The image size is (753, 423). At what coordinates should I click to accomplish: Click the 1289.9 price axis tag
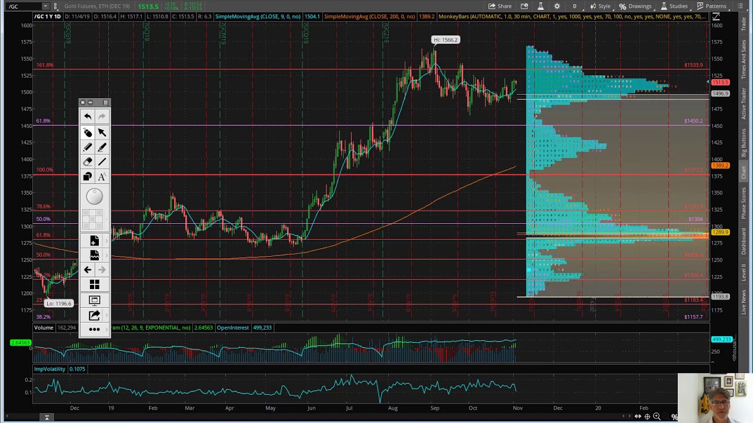pos(721,233)
